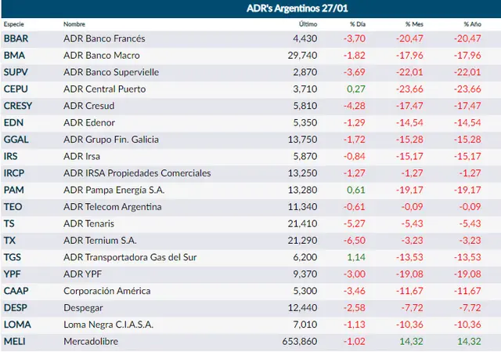
Task: Select the % Día column header
Action: pos(358,24)
